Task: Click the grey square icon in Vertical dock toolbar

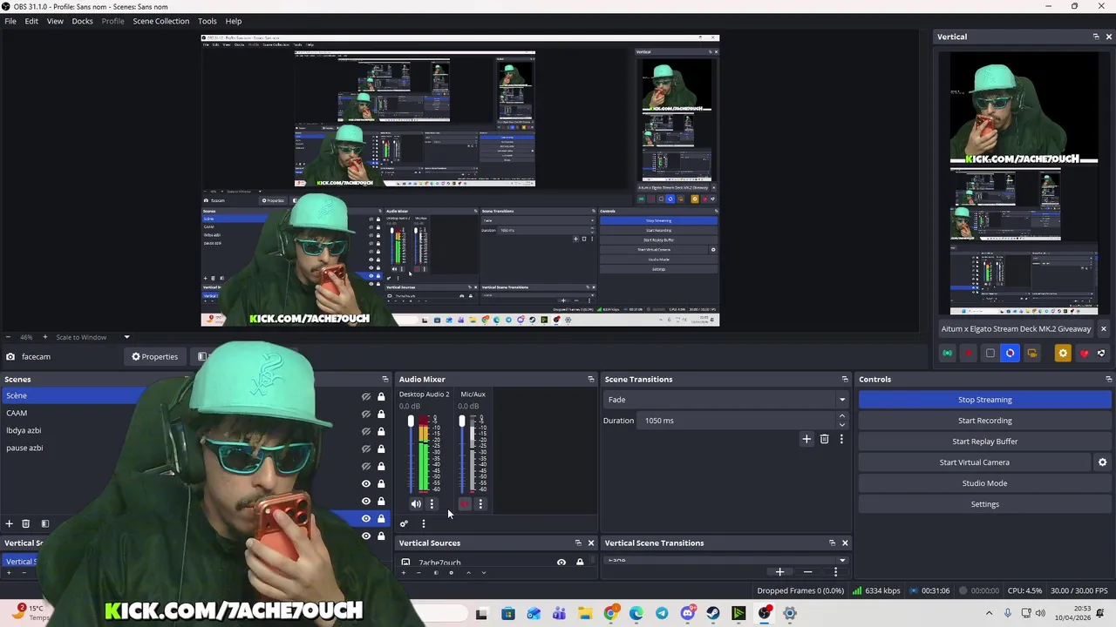Action: [x=990, y=353]
